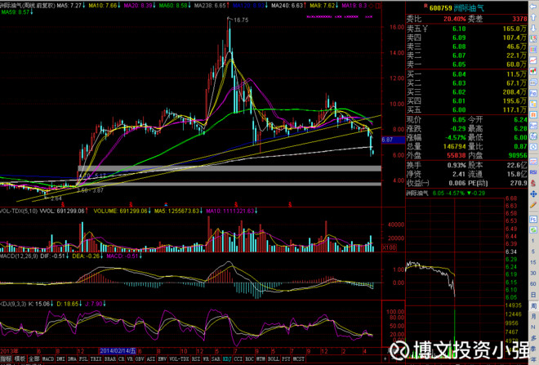The width and height of the screenshot is (539, 365).
Task: Open the 模板 tab at bottom
Action: (x=20, y=359)
